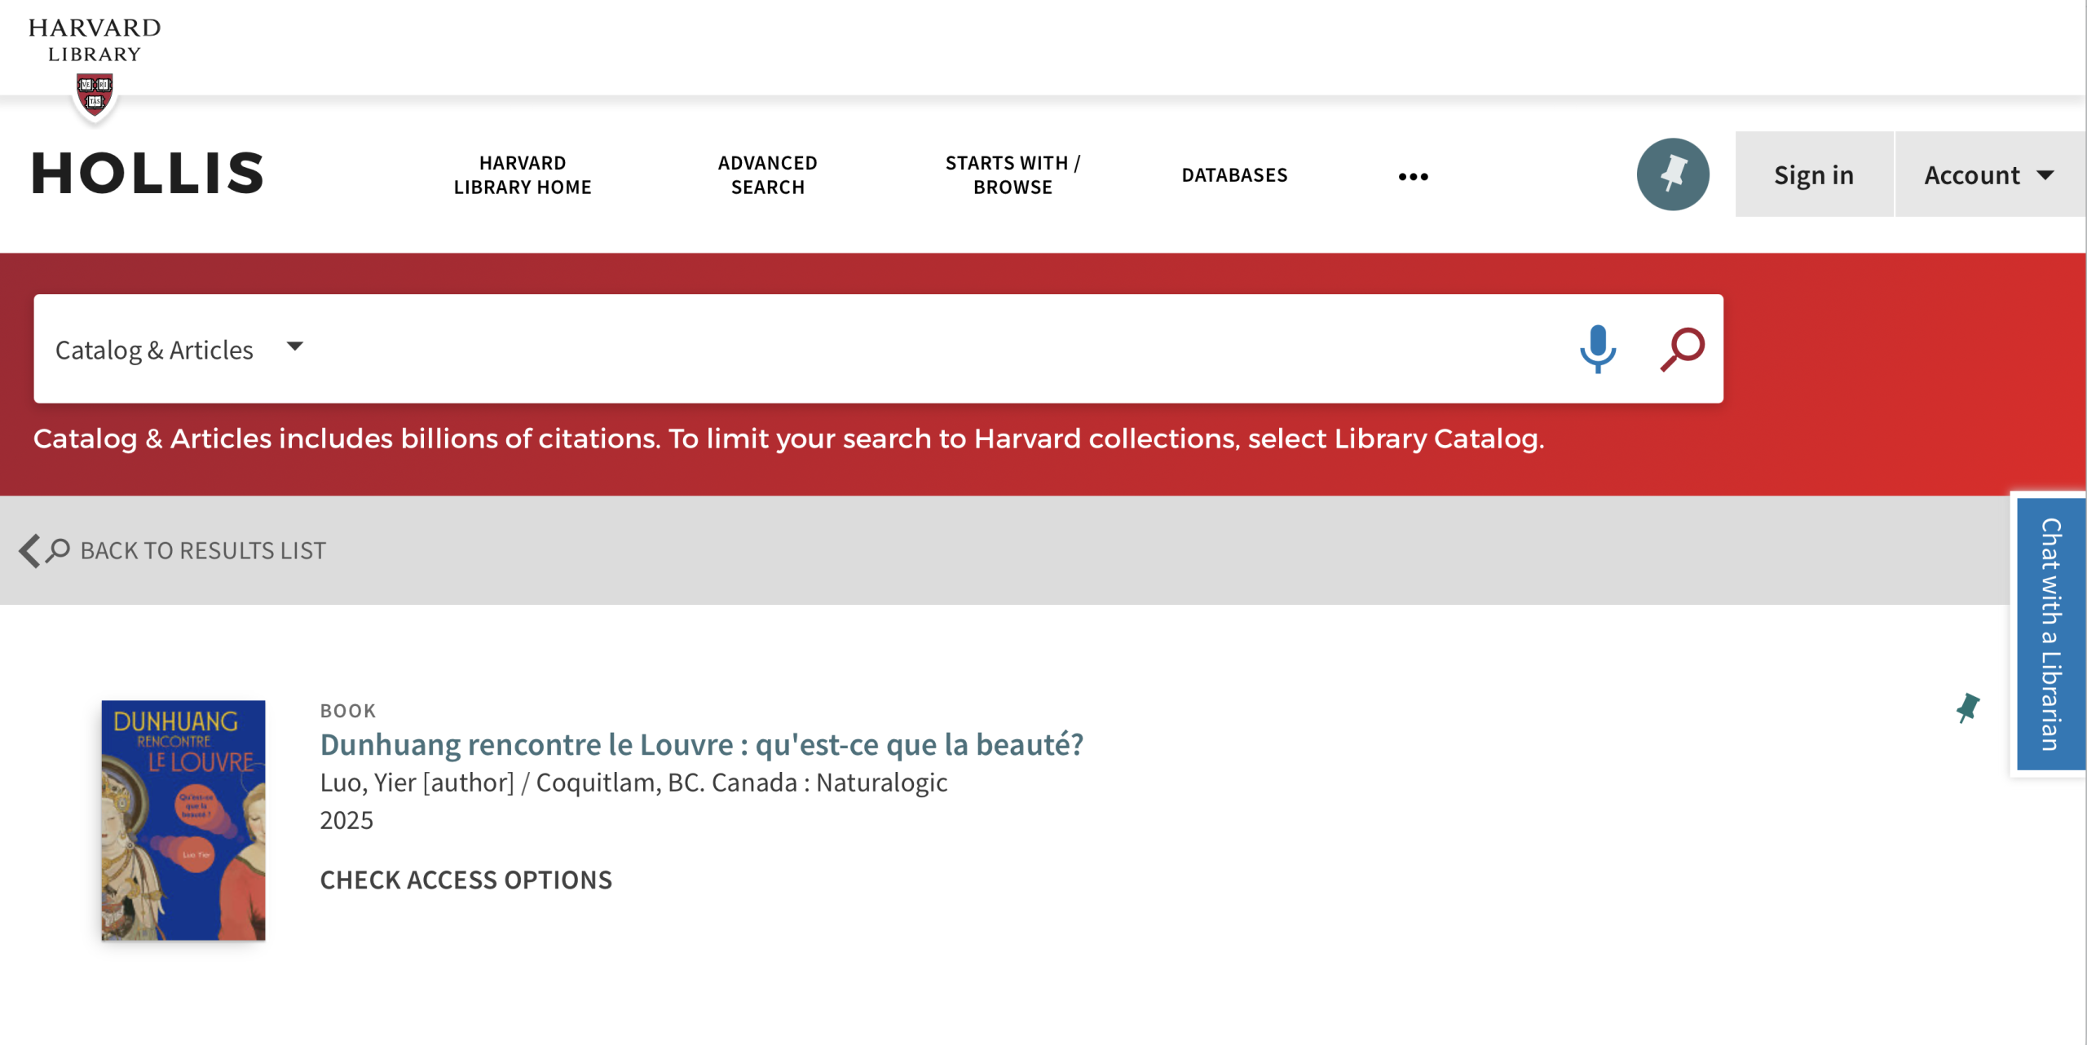Click the Dunhuang book cover thumbnail
Viewport: 2087px width, 1045px height.
point(183,820)
